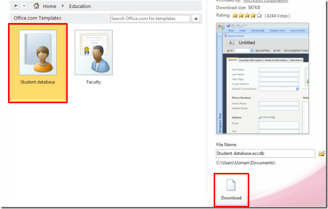
Task: Edit the File Name field
Action: coord(265,153)
